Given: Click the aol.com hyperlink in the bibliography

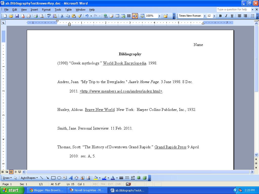Looking at the screenshot, I should click(121, 91).
